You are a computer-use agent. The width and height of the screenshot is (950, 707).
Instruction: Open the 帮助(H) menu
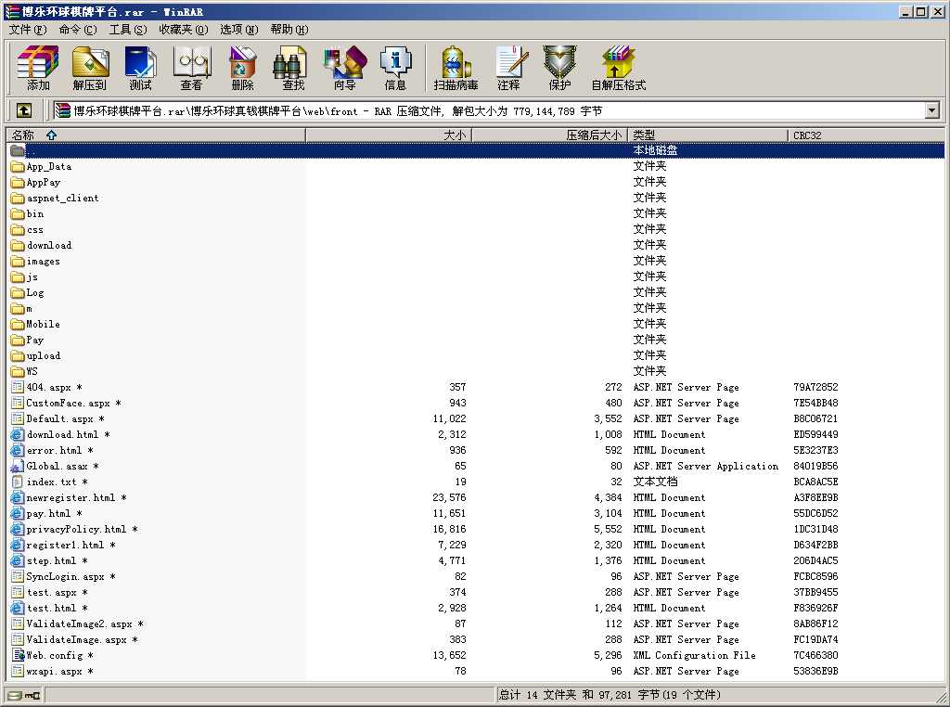tap(289, 30)
